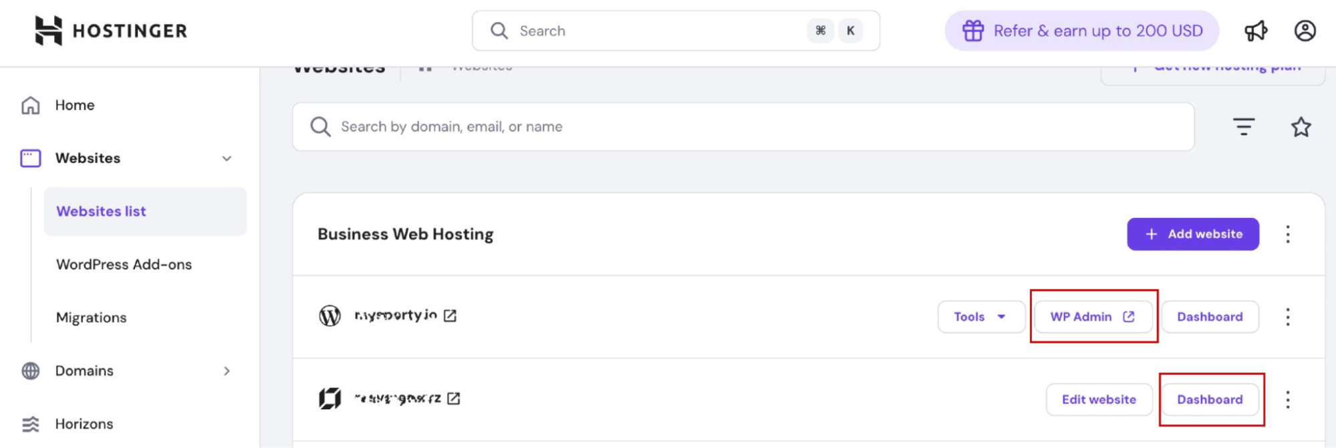Image resolution: width=1336 pixels, height=448 pixels.
Task: Toggle the favorites star icon
Action: coord(1301,127)
